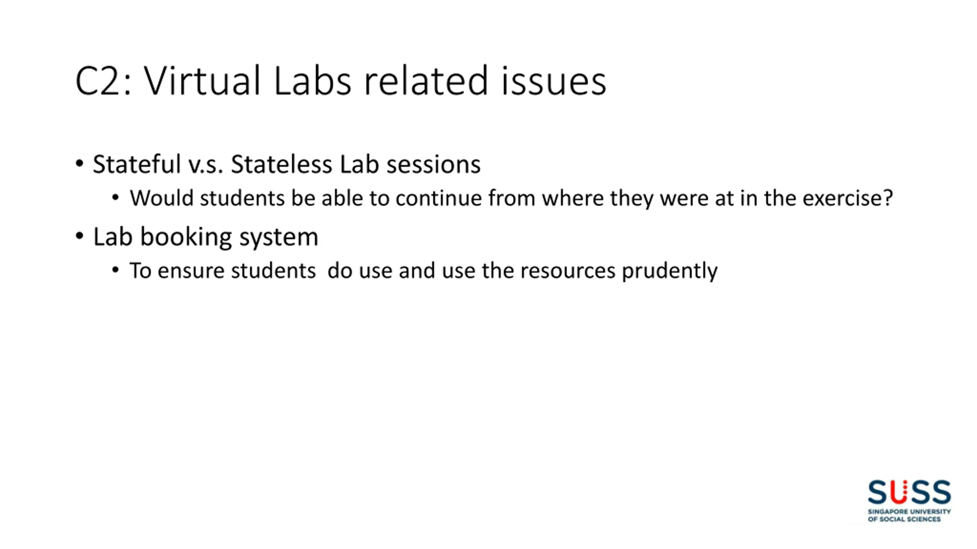
Task: Click the word 'resources' in the last line
Action: 568,271
